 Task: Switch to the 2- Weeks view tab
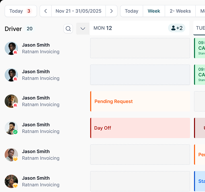pos(180,11)
